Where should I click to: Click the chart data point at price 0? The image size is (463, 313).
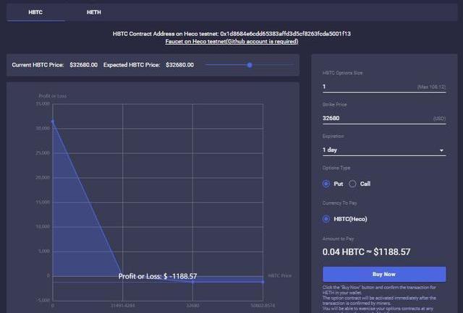(52, 121)
